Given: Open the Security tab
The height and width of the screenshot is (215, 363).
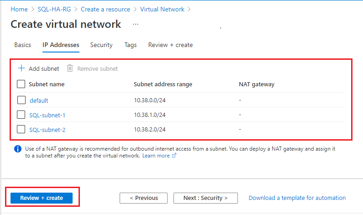Looking at the screenshot, I should 101,45.
